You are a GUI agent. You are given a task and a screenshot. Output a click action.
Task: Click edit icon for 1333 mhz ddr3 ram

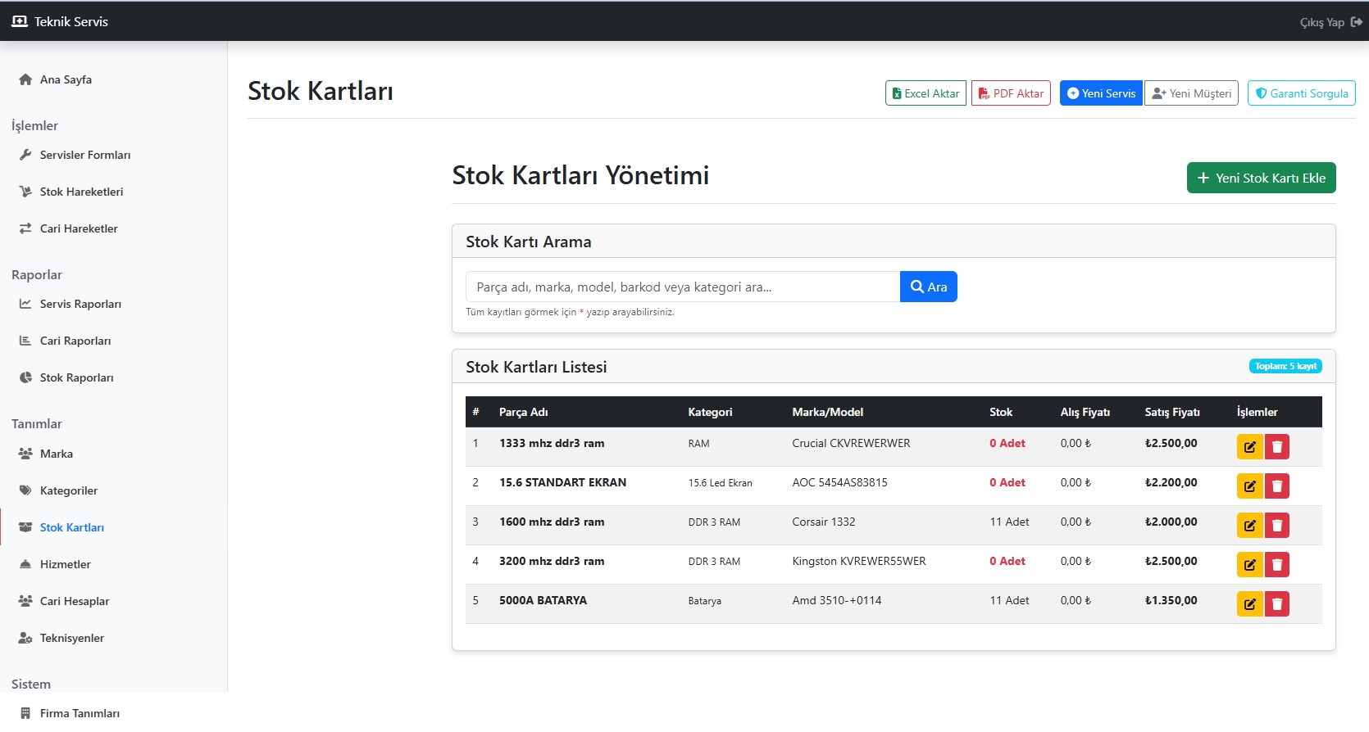coord(1249,447)
